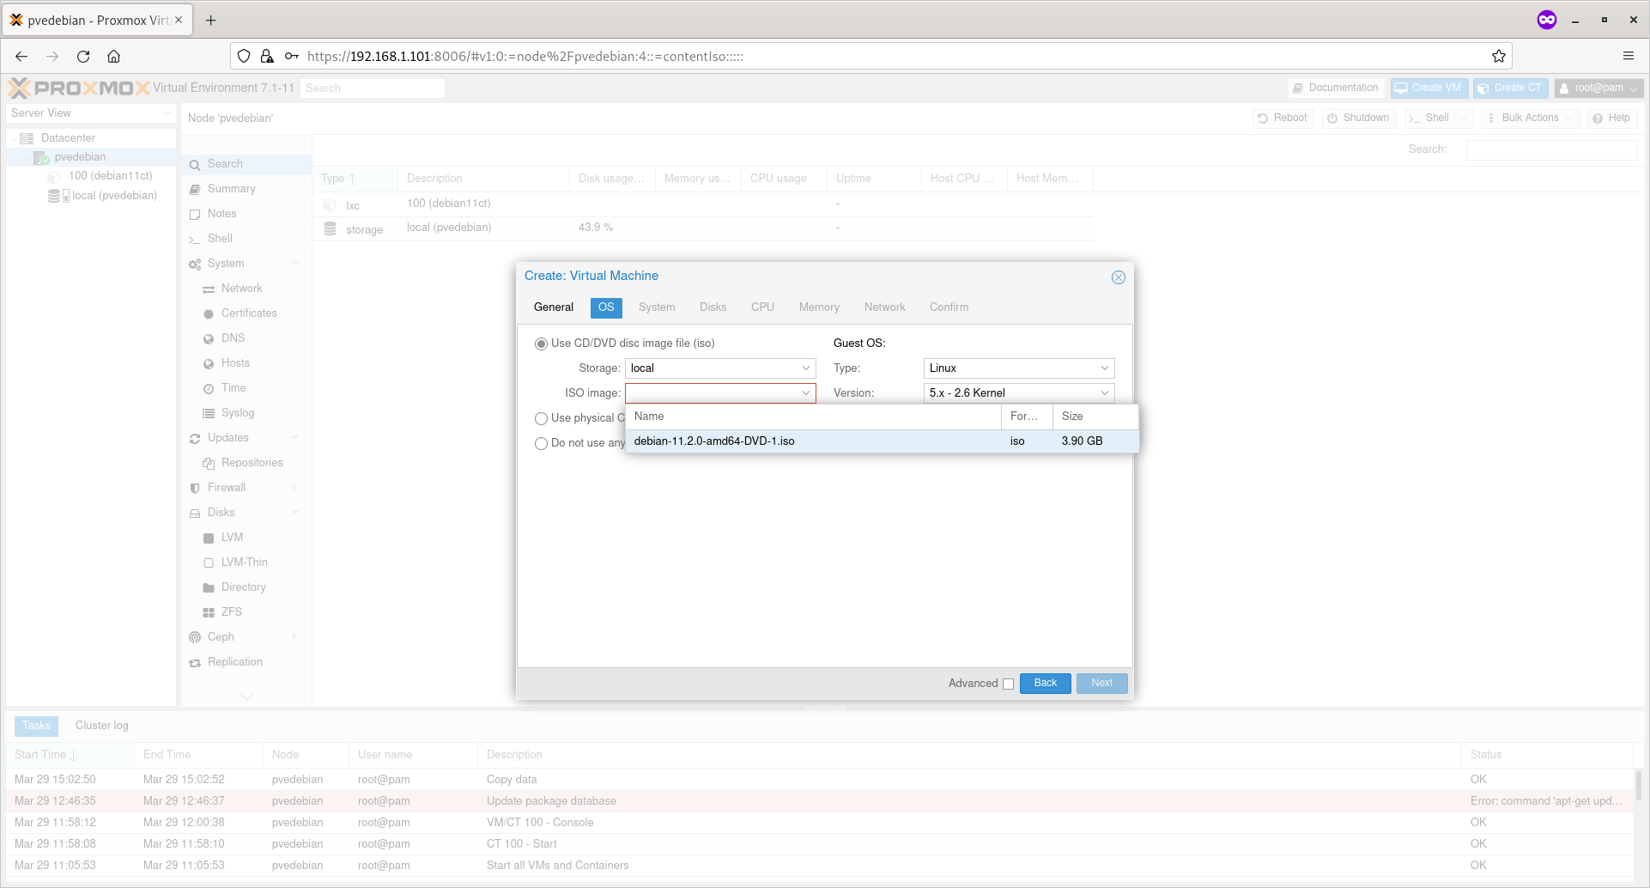Click the top Search input field

(373, 88)
